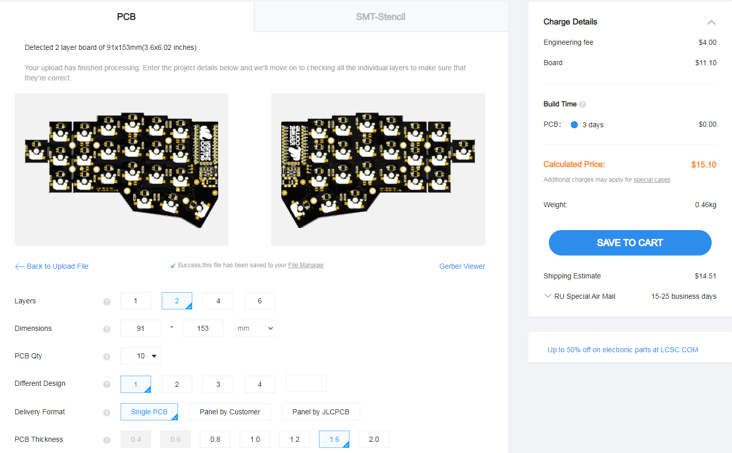The height and width of the screenshot is (453, 732).
Task: Click the back arrow beside Upload File
Action: click(x=19, y=267)
